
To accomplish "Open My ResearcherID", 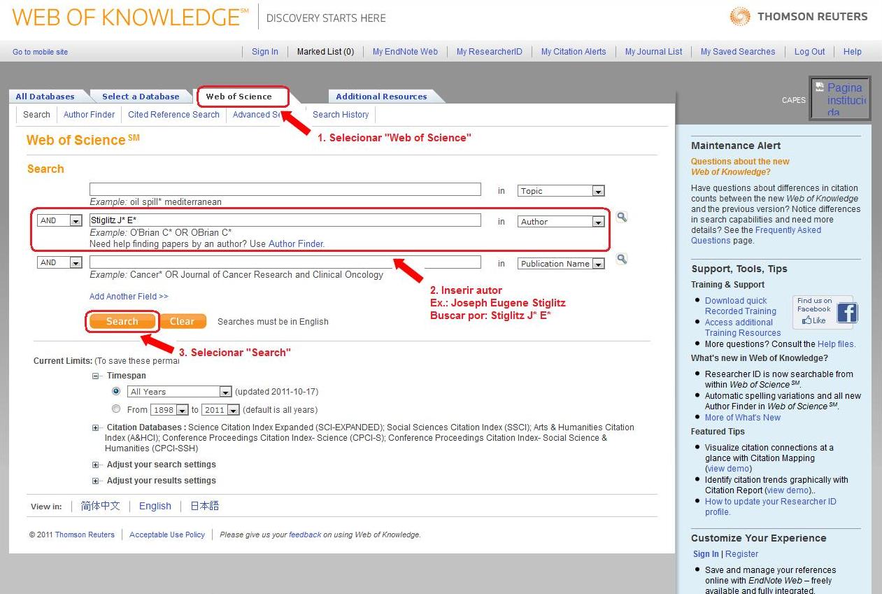I will click(490, 52).
